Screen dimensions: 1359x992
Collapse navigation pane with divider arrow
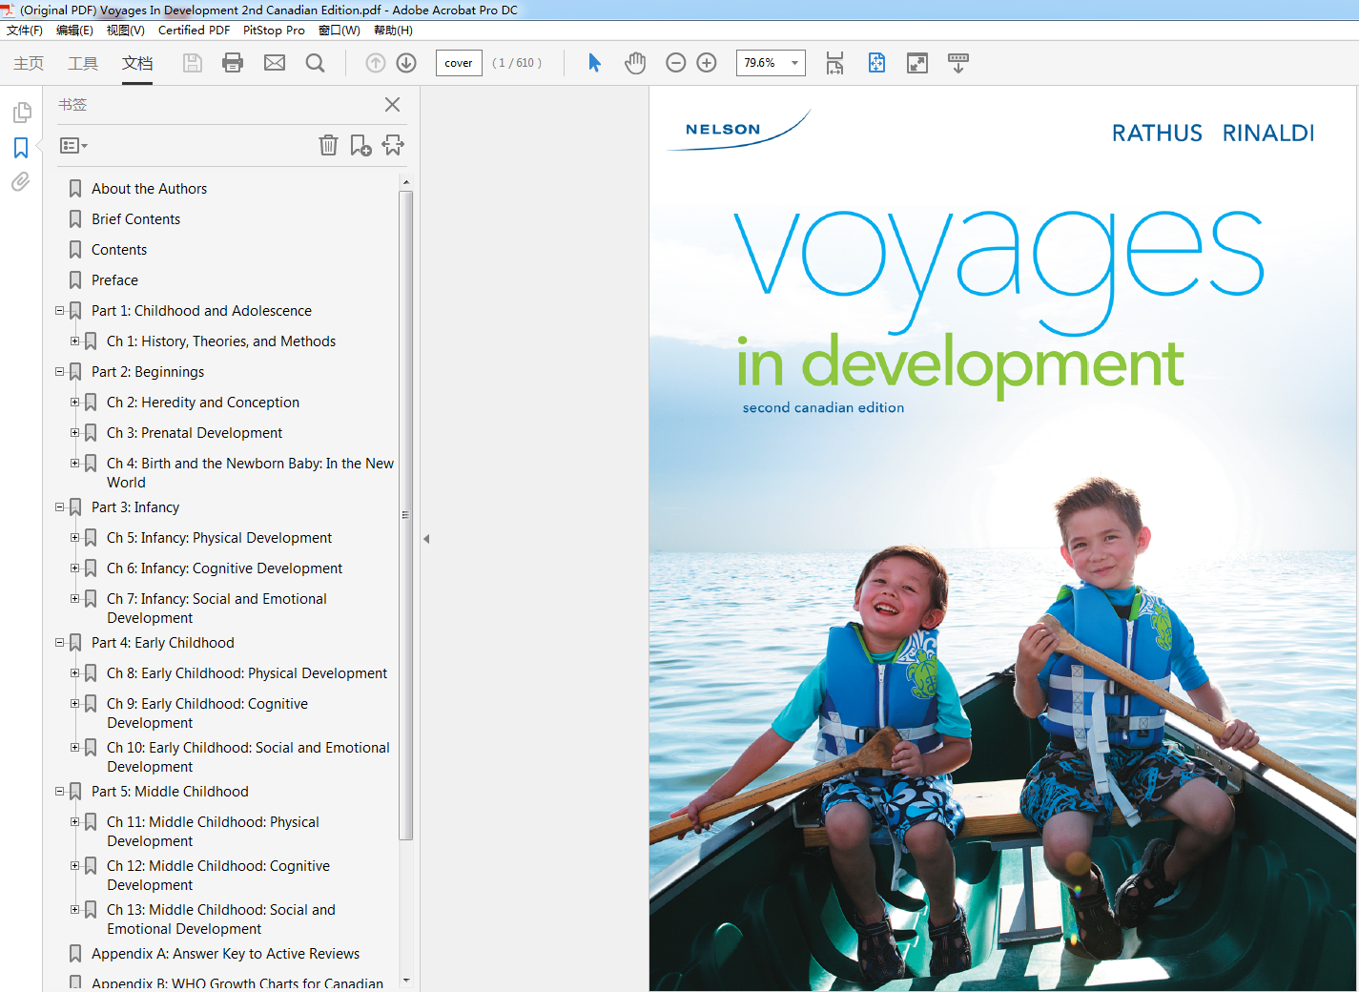point(426,539)
